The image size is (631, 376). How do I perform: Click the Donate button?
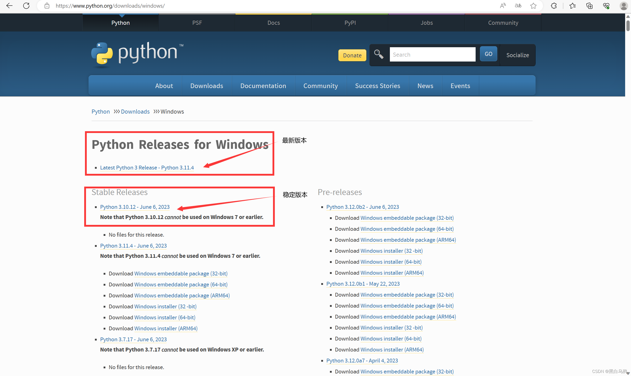pos(352,55)
